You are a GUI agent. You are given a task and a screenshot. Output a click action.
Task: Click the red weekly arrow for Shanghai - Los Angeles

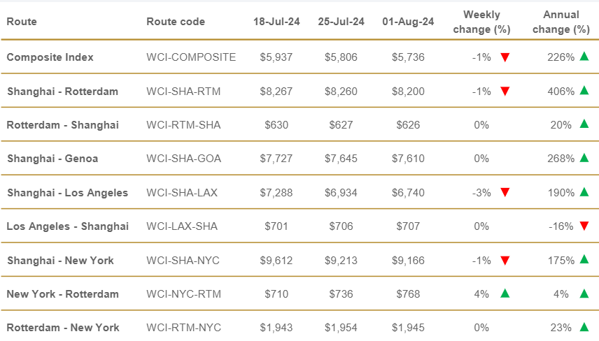pyautogui.click(x=505, y=192)
